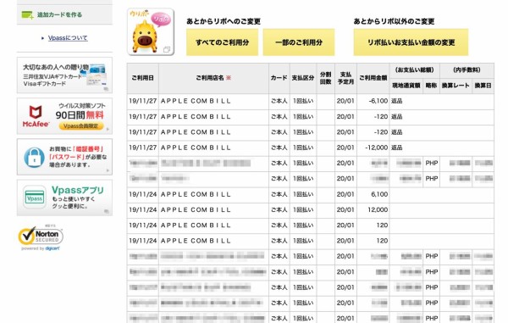Click 返品 in the -12,000 row

(396, 148)
